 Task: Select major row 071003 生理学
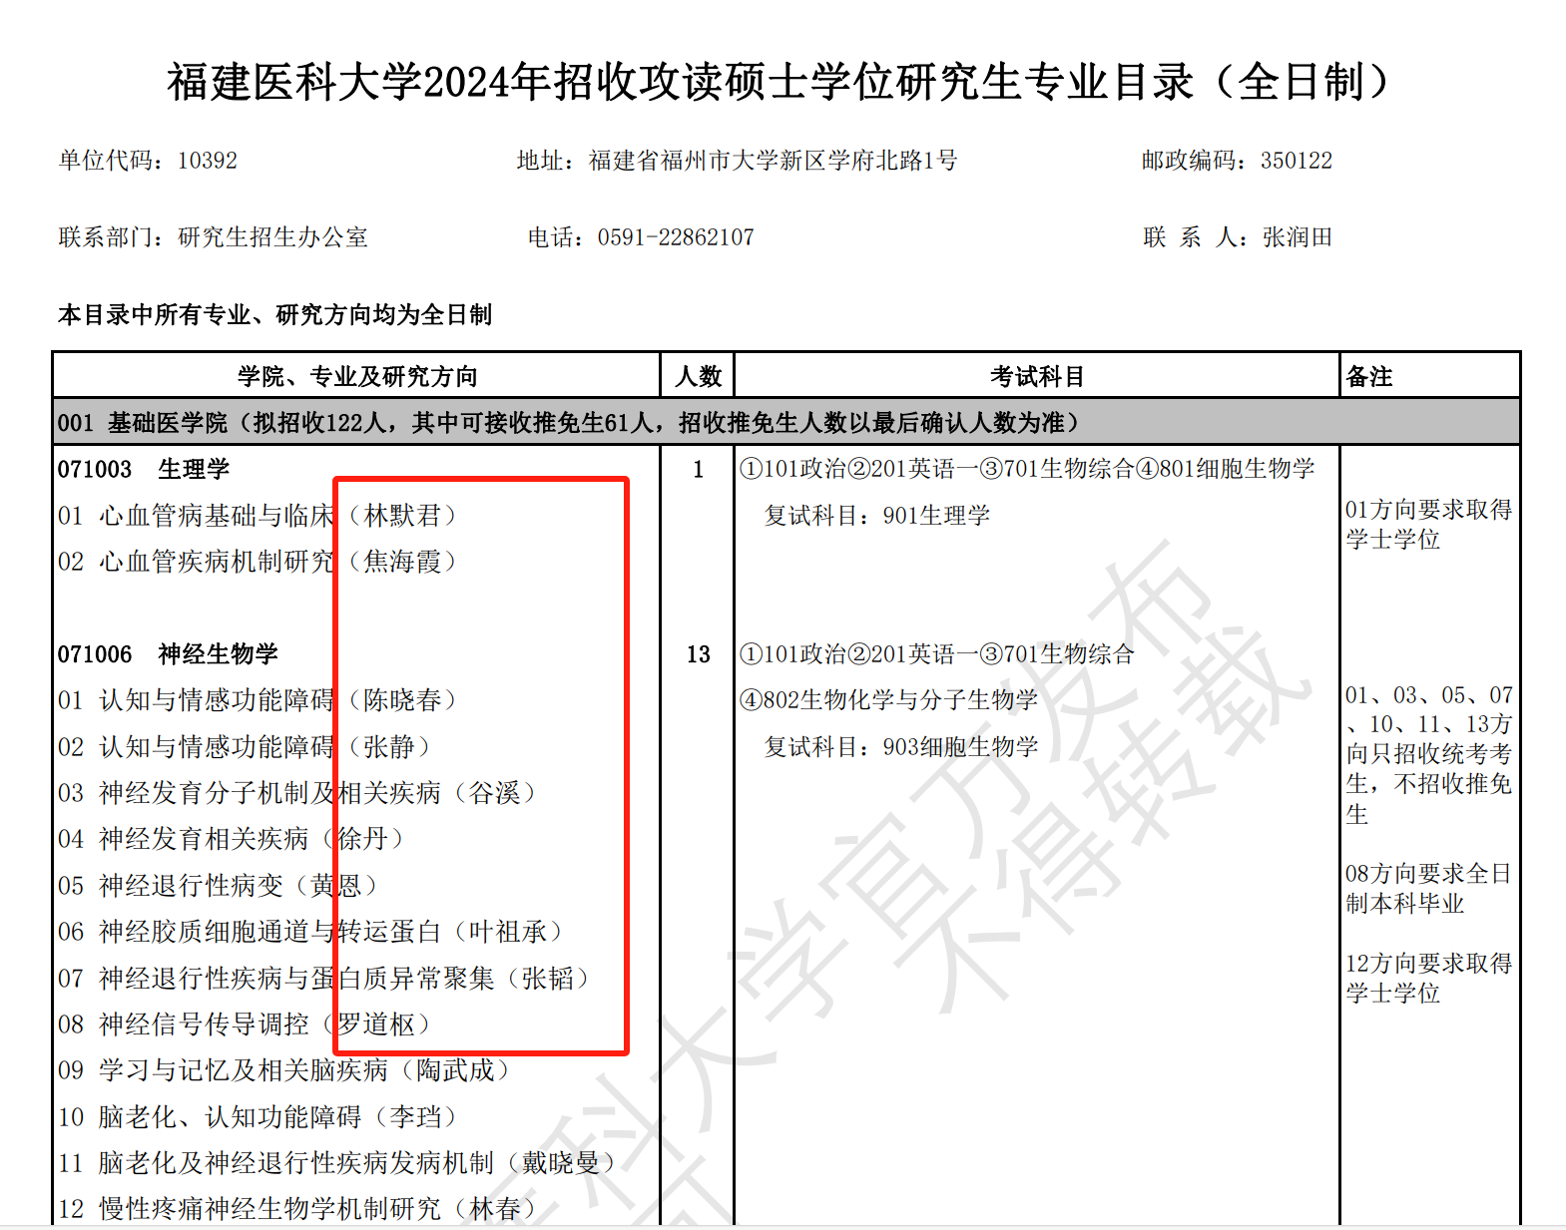pos(144,469)
